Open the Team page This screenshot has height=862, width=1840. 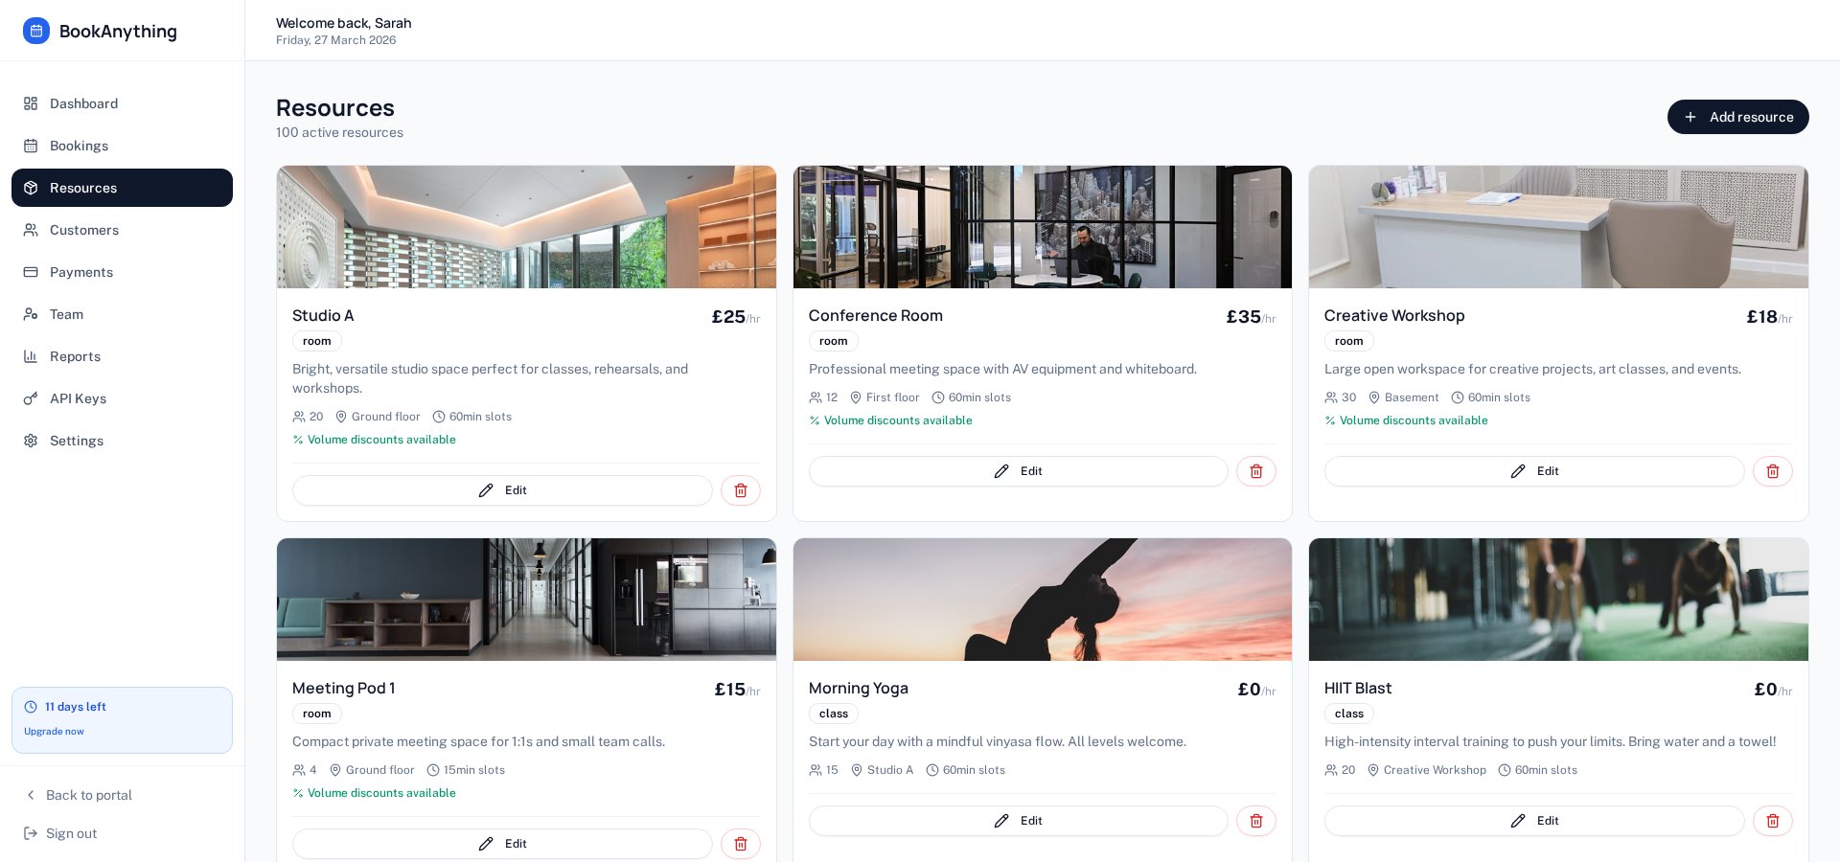tap(122, 314)
